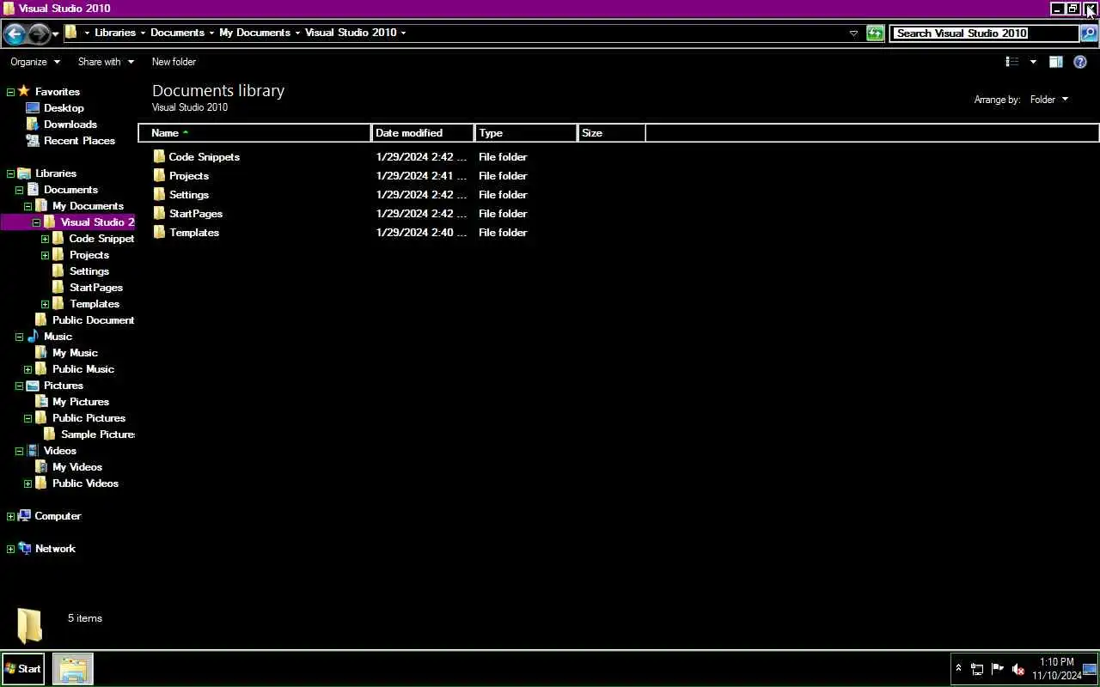Click the Desktop icon in Favorites
1100x687 pixels.
pos(33,108)
